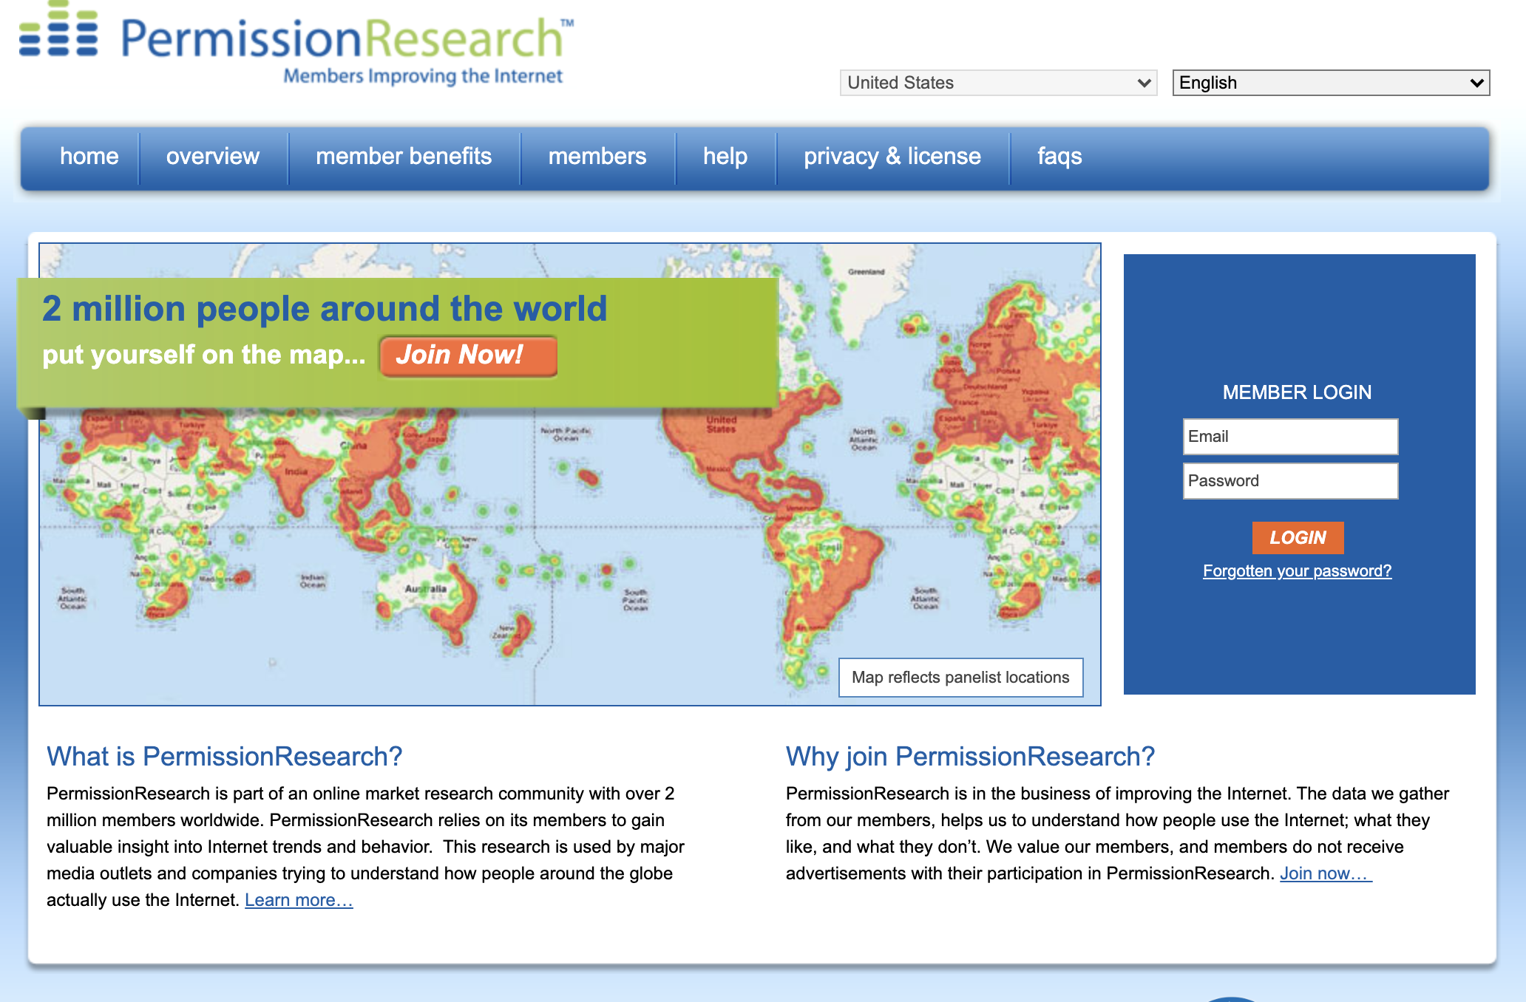Navigate to the member benefits tab
Viewport: 1526px width, 1002px height.
pyautogui.click(x=404, y=155)
